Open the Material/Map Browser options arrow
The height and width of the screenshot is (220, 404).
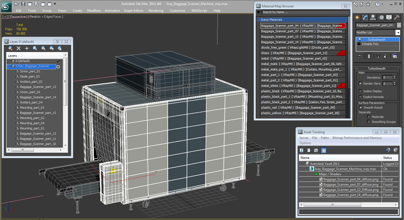259,12
